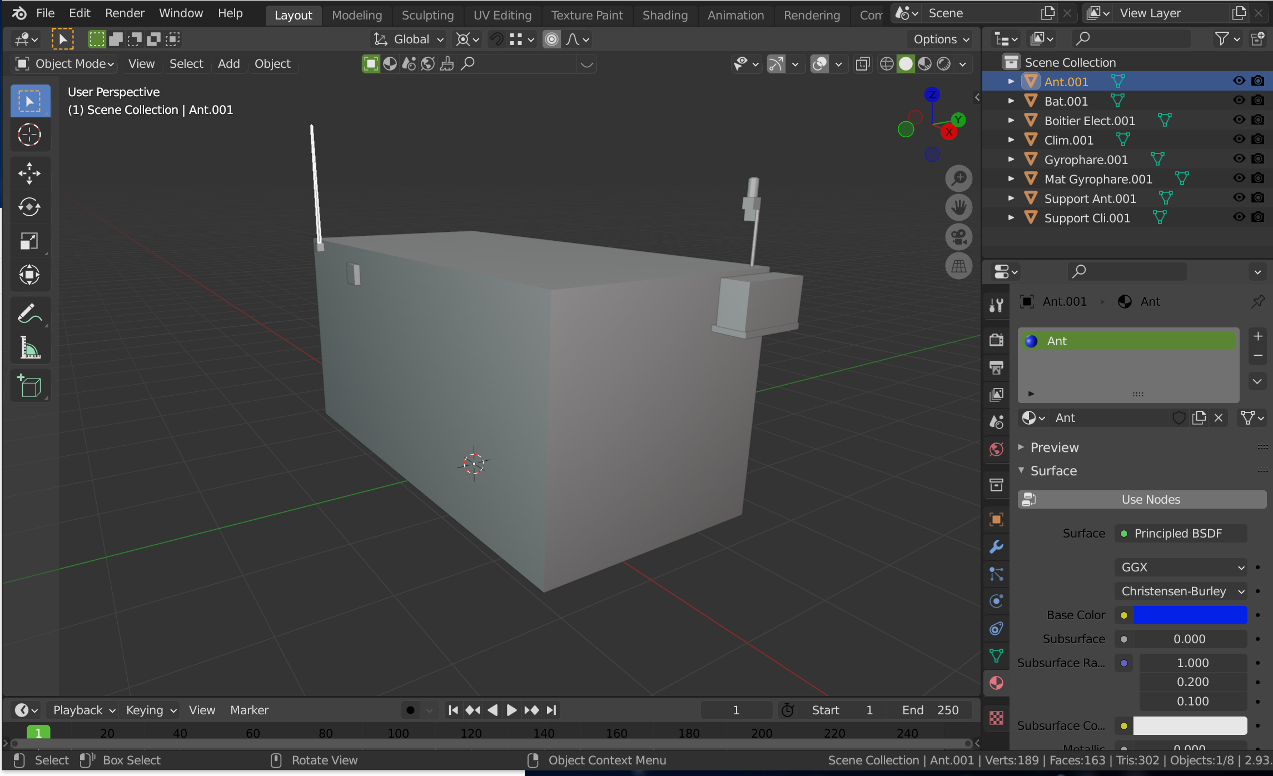Open the GGX distribution dropdown

pyautogui.click(x=1181, y=567)
